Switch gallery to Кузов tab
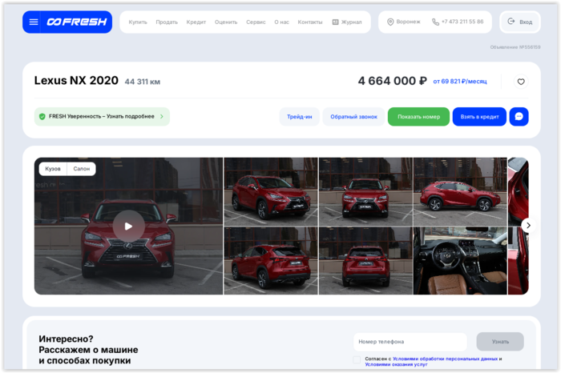The width and height of the screenshot is (561, 373). click(x=53, y=169)
